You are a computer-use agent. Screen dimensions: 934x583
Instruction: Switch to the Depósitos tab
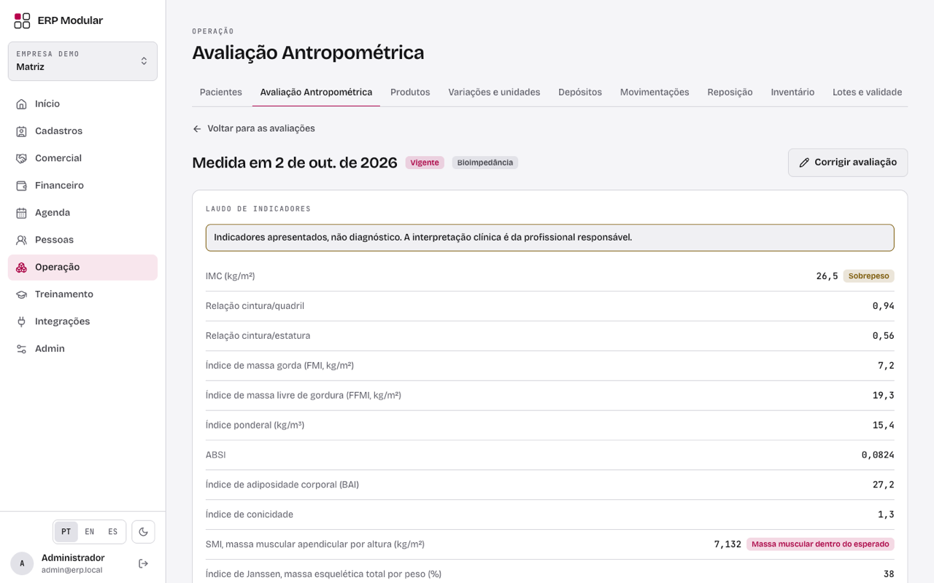tap(580, 93)
